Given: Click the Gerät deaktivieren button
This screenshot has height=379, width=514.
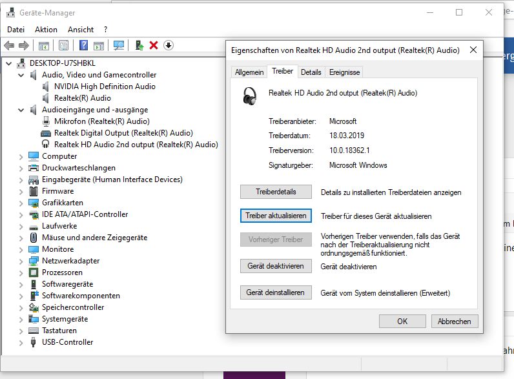Looking at the screenshot, I should click(276, 266).
